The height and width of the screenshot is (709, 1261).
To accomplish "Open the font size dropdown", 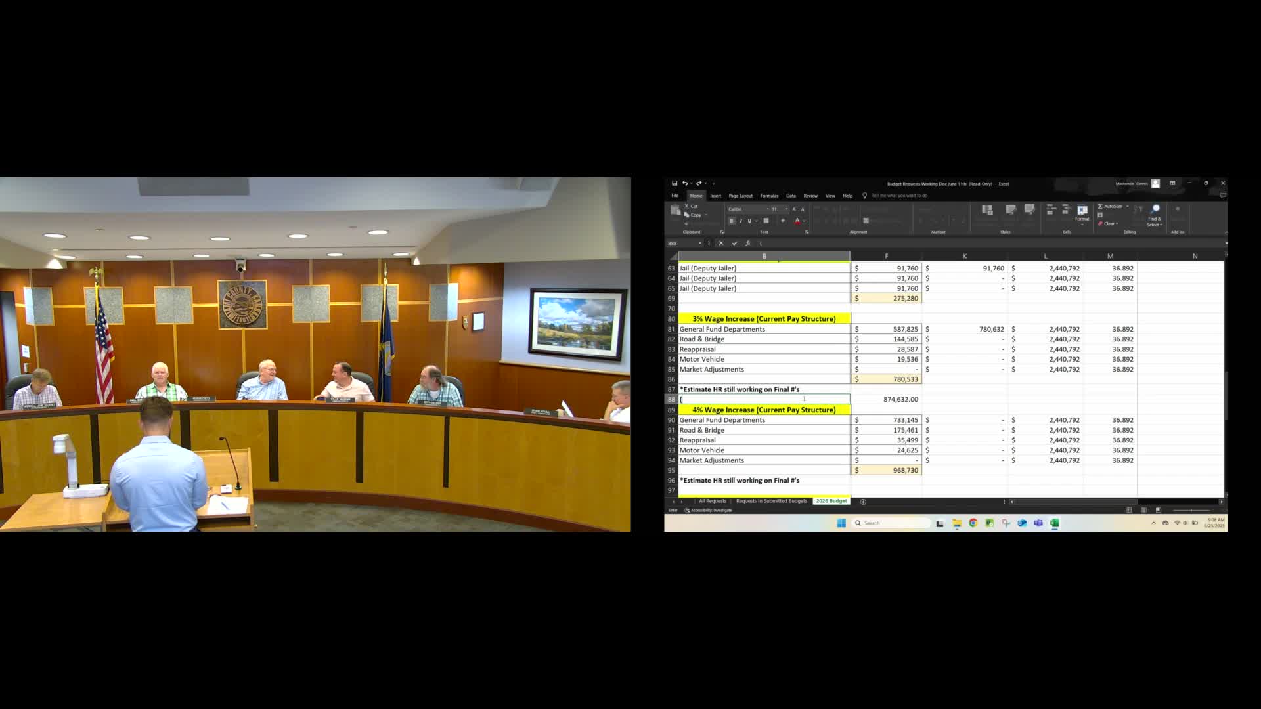I will click(x=785, y=209).
